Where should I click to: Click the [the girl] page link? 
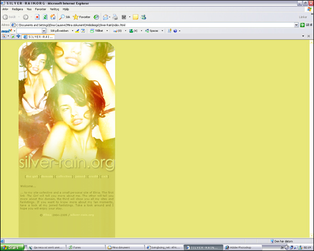coord(32,177)
